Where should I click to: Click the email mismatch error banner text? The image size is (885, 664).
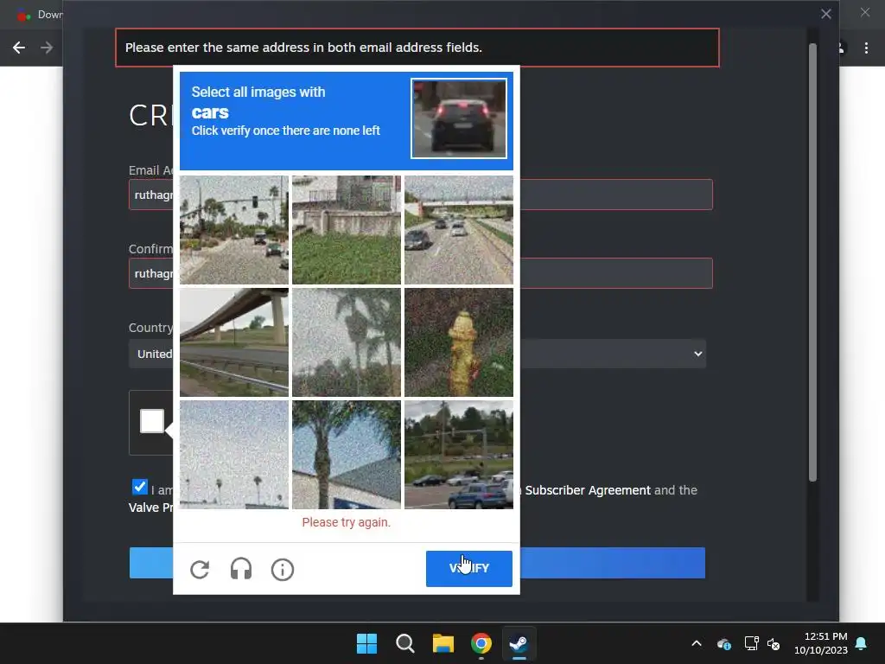(x=303, y=48)
